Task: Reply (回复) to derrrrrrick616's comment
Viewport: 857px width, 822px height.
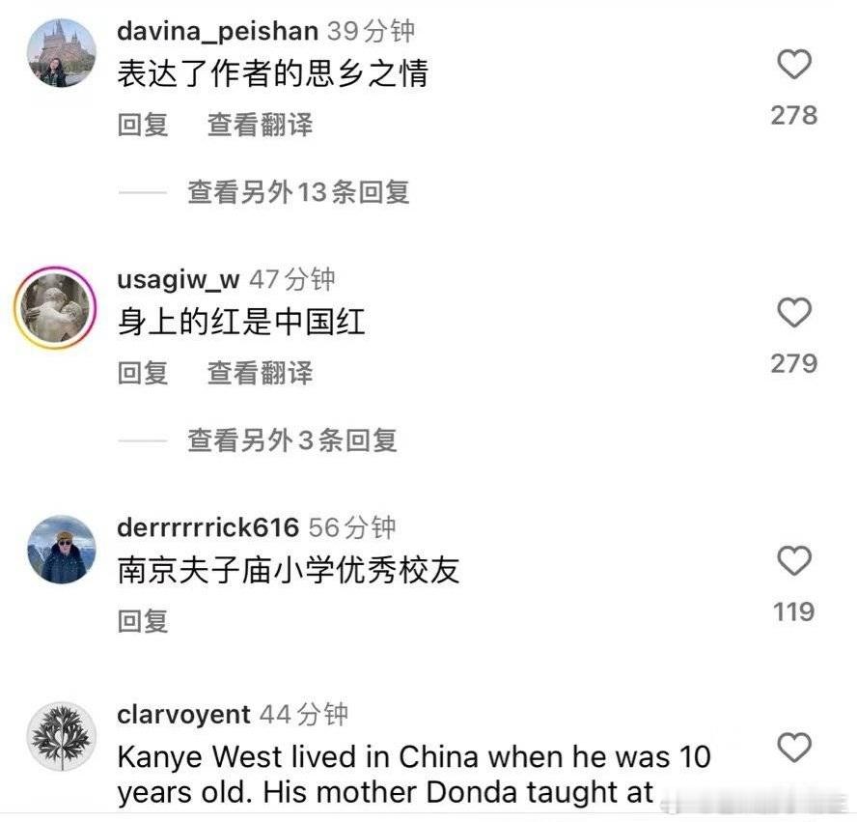Action: [x=143, y=621]
